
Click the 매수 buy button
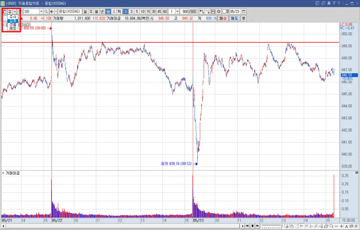[223, 18]
